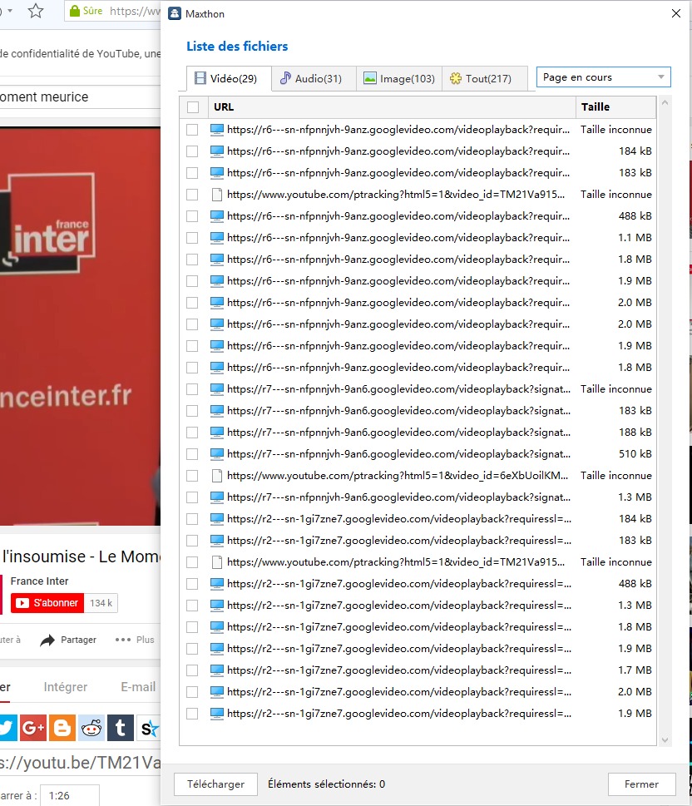
Task: Open the France Inter channel link
Action: [x=40, y=581]
